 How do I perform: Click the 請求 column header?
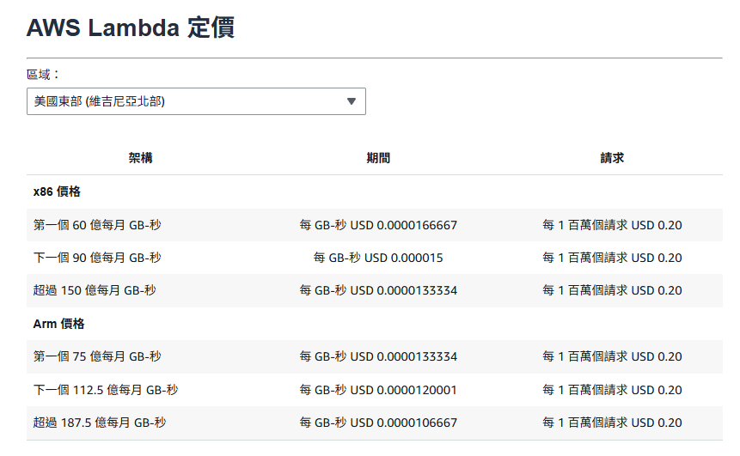click(x=612, y=158)
